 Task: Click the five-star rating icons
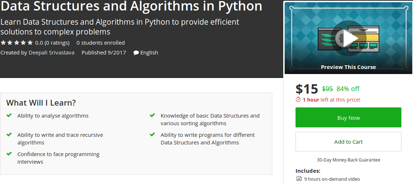tap(17, 43)
